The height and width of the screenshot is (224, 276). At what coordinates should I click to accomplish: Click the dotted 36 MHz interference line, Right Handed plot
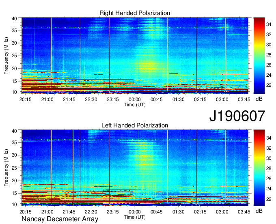click(x=135, y=28)
